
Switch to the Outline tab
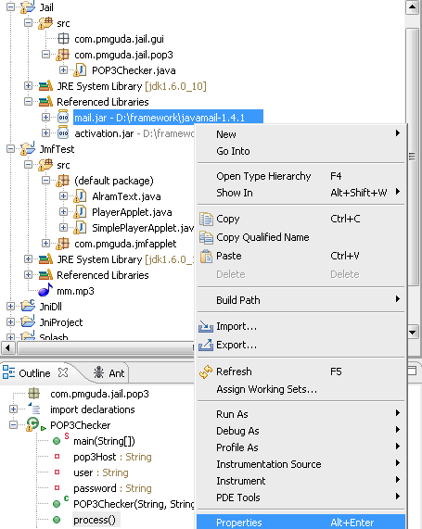coord(34,373)
